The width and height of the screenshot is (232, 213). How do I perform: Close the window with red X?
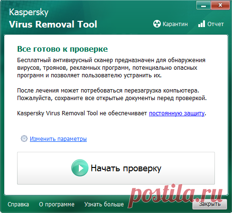(x=220, y=5)
